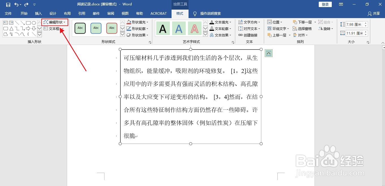Open 对齐文本 align text menu
The width and height of the screenshot is (385, 186).
pos(249,29)
